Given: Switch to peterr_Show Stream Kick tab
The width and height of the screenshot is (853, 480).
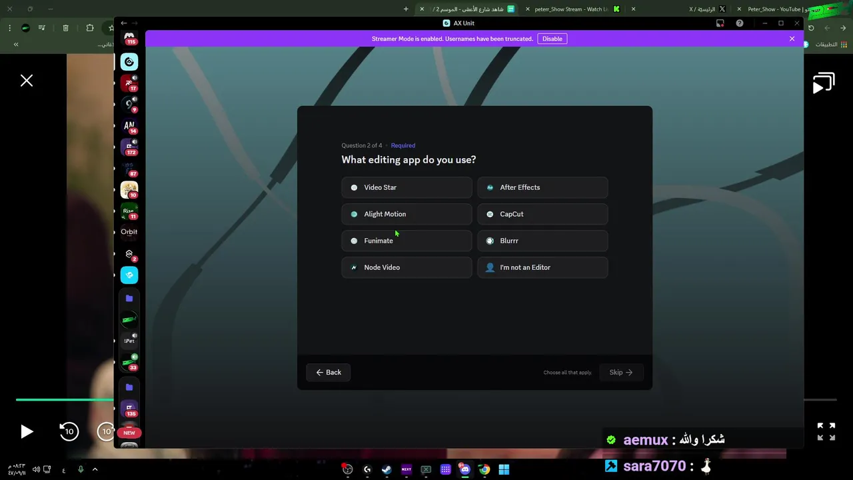Looking at the screenshot, I should 575,9.
